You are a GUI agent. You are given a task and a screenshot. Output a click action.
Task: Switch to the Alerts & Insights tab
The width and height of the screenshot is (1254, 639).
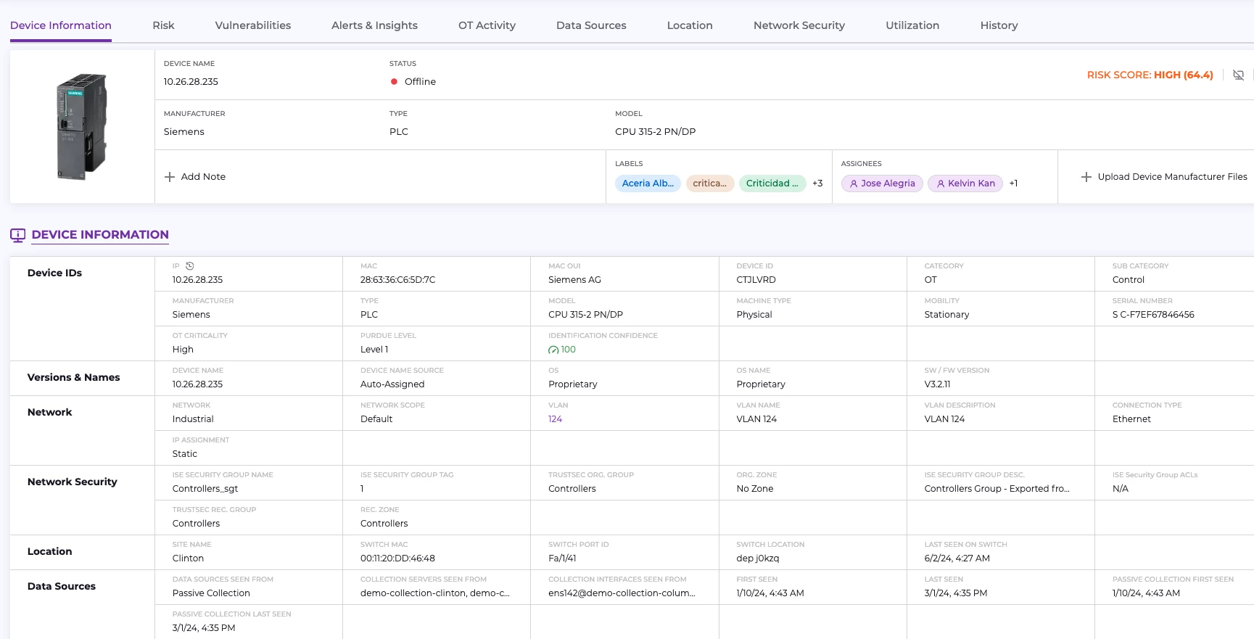[x=374, y=25]
